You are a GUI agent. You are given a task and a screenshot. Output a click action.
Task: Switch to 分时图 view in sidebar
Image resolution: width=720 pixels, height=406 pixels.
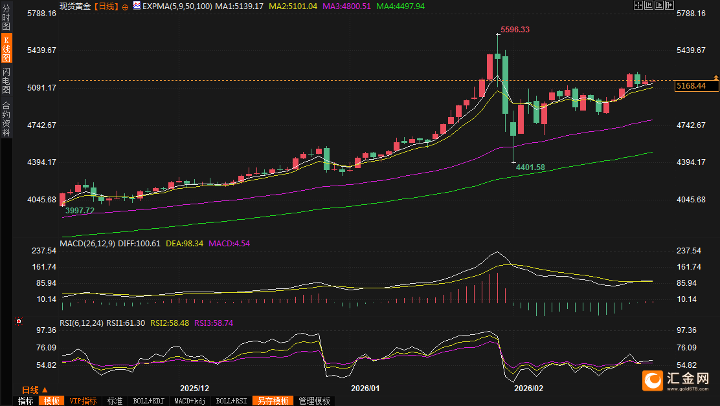pos(6,17)
